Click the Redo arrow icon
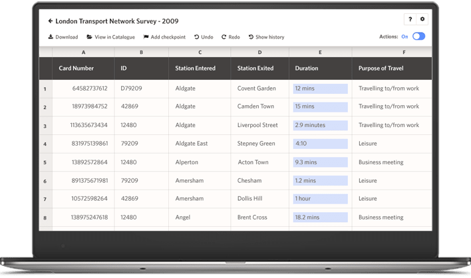 (224, 37)
